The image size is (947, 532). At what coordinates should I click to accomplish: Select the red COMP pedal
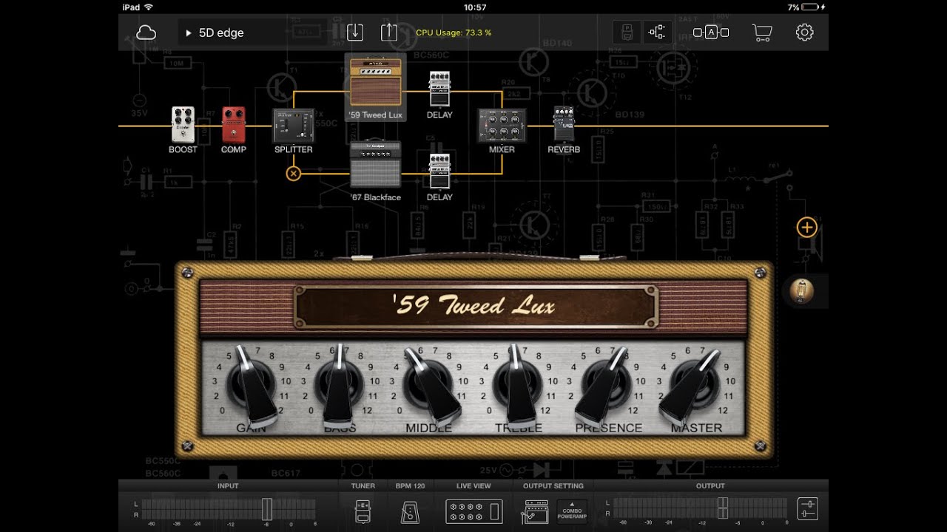(234, 124)
